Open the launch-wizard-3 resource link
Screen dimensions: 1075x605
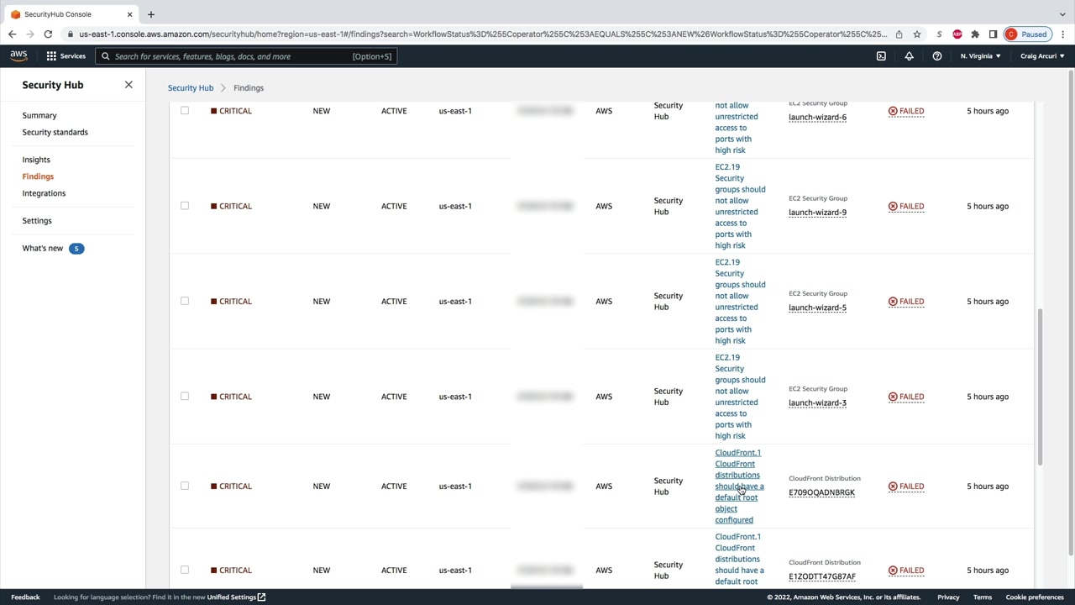[x=817, y=402]
